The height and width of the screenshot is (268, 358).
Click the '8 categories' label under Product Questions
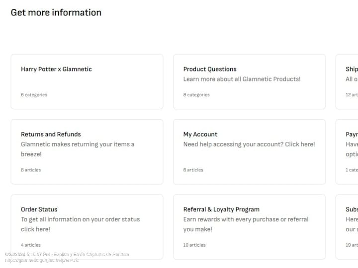196,95
